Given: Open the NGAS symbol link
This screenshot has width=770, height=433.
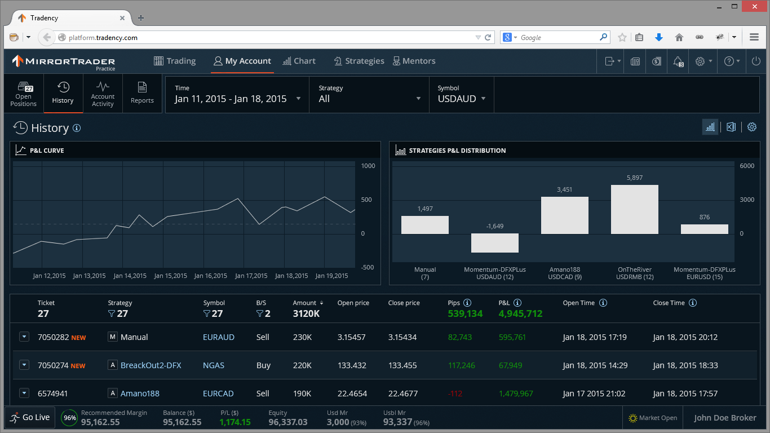Looking at the screenshot, I should point(214,365).
